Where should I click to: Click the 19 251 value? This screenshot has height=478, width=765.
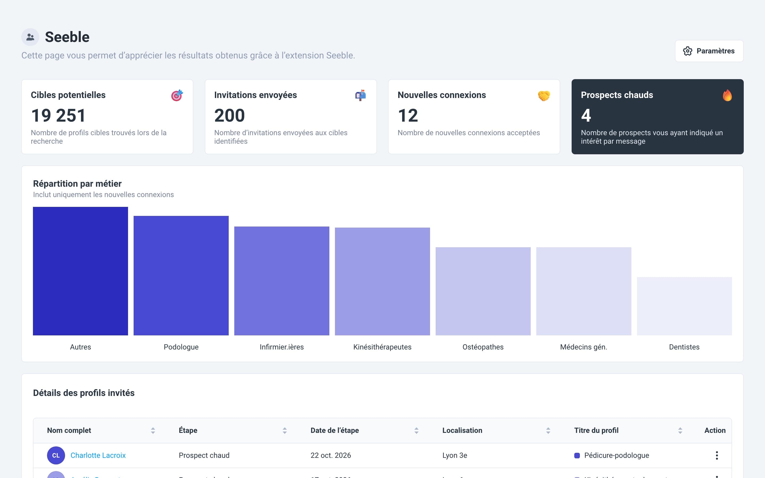pos(58,116)
